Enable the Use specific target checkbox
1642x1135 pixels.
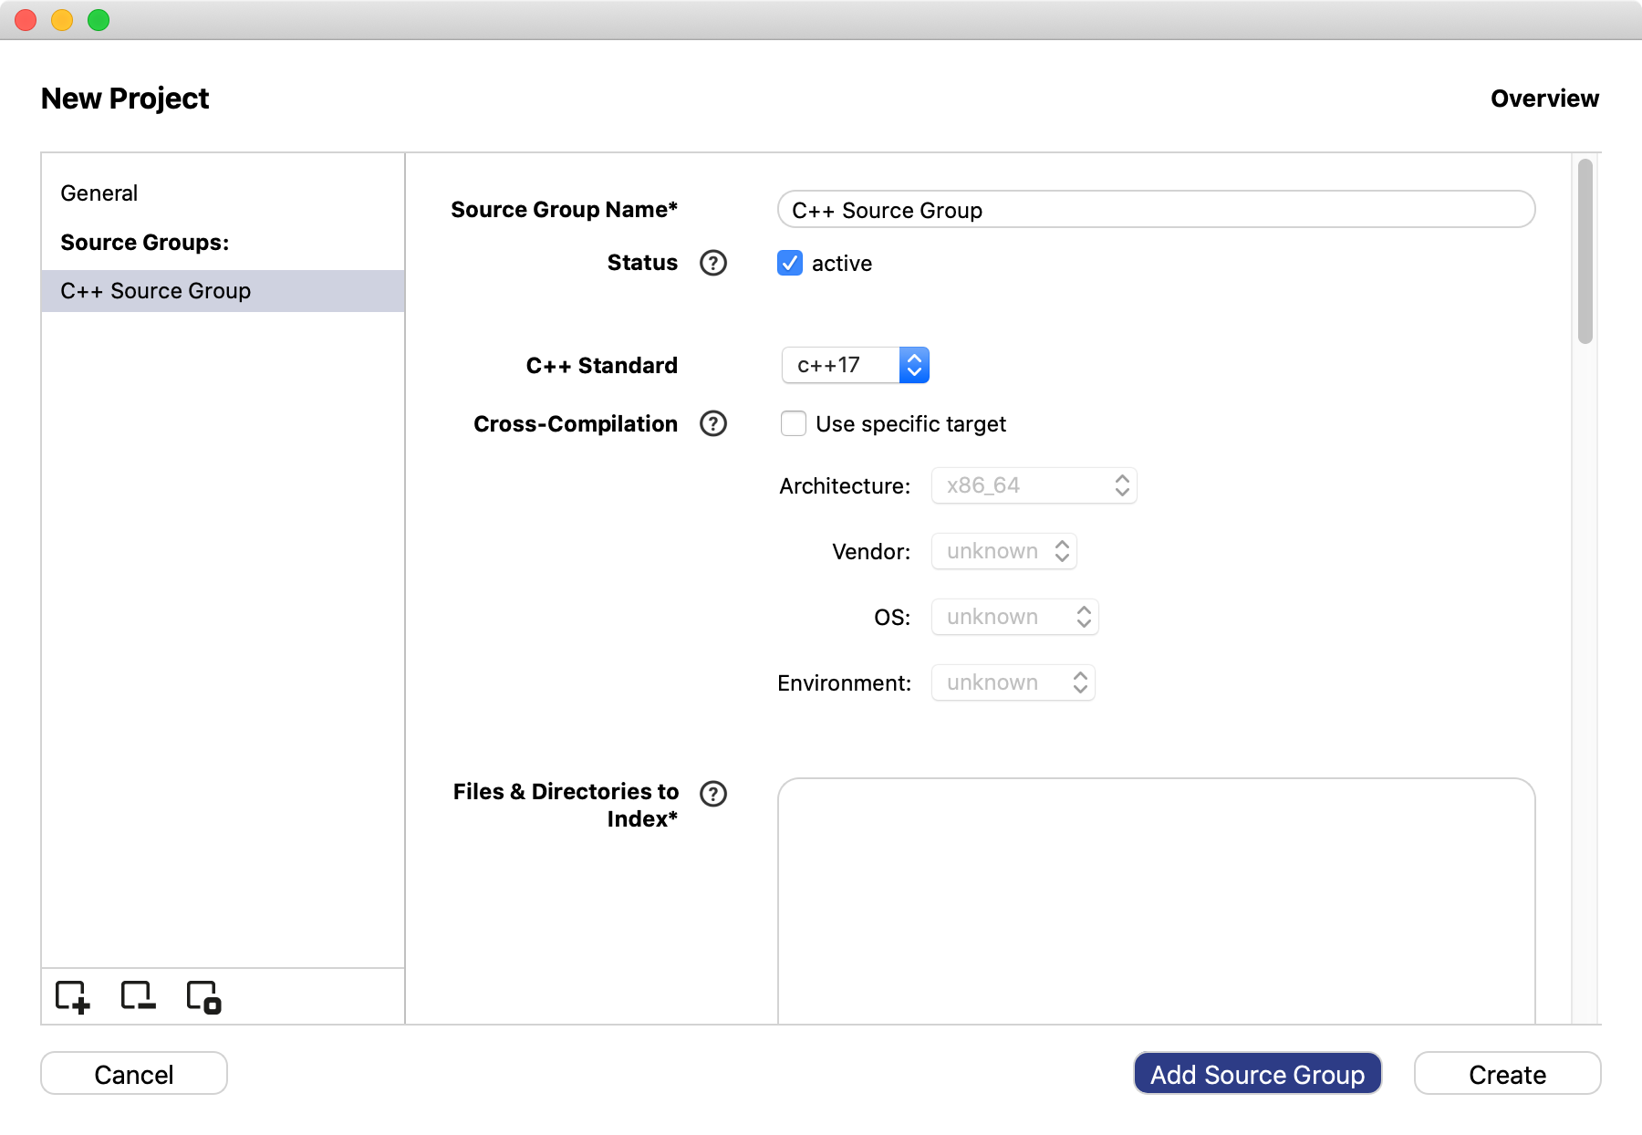[x=794, y=423]
